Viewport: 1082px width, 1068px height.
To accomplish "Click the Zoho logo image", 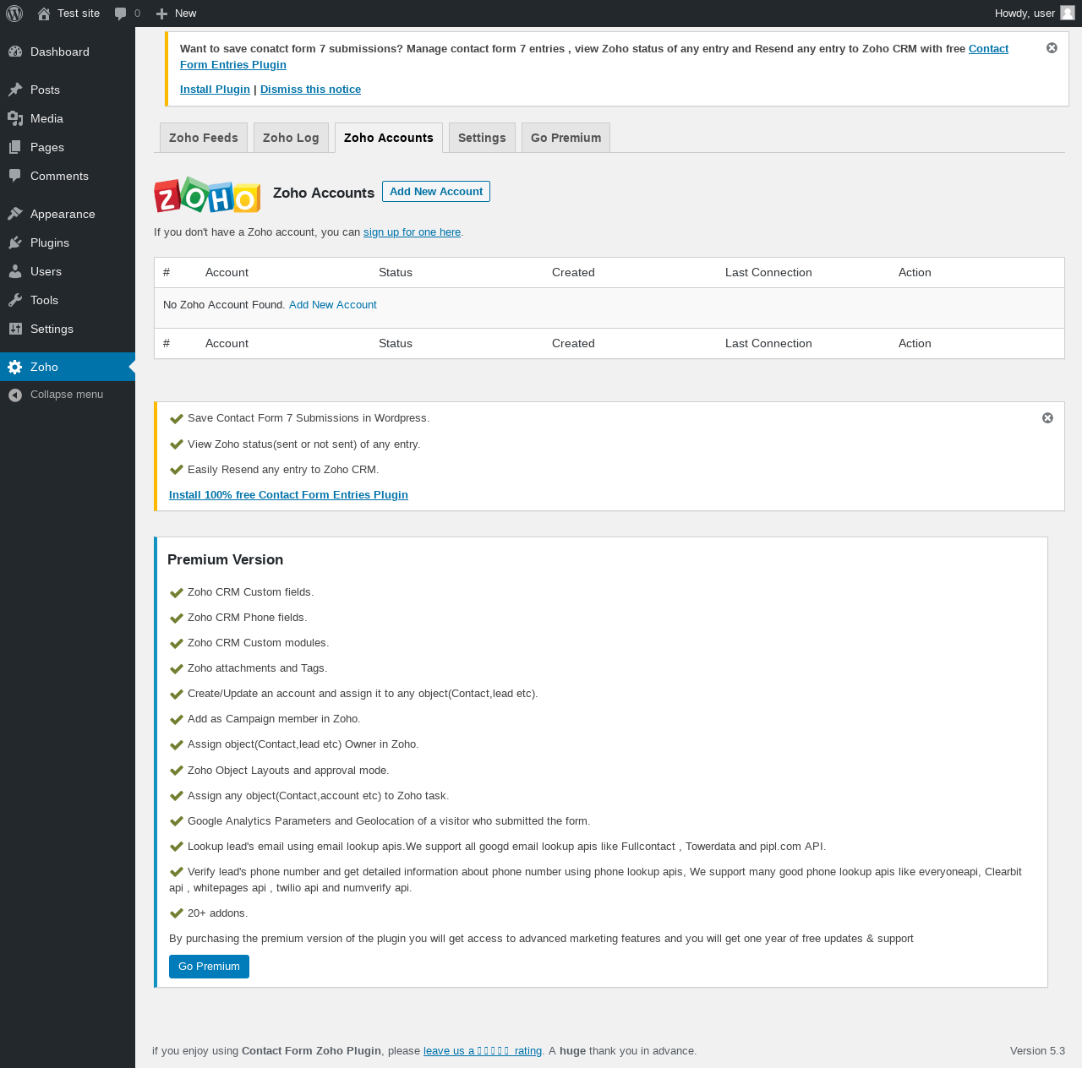I will (207, 195).
